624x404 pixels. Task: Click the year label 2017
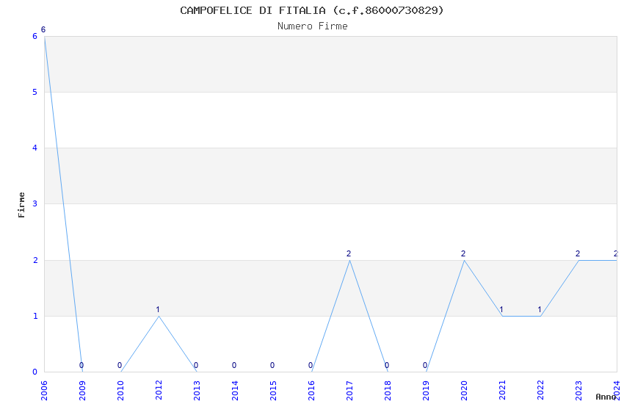pyautogui.click(x=349, y=390)
